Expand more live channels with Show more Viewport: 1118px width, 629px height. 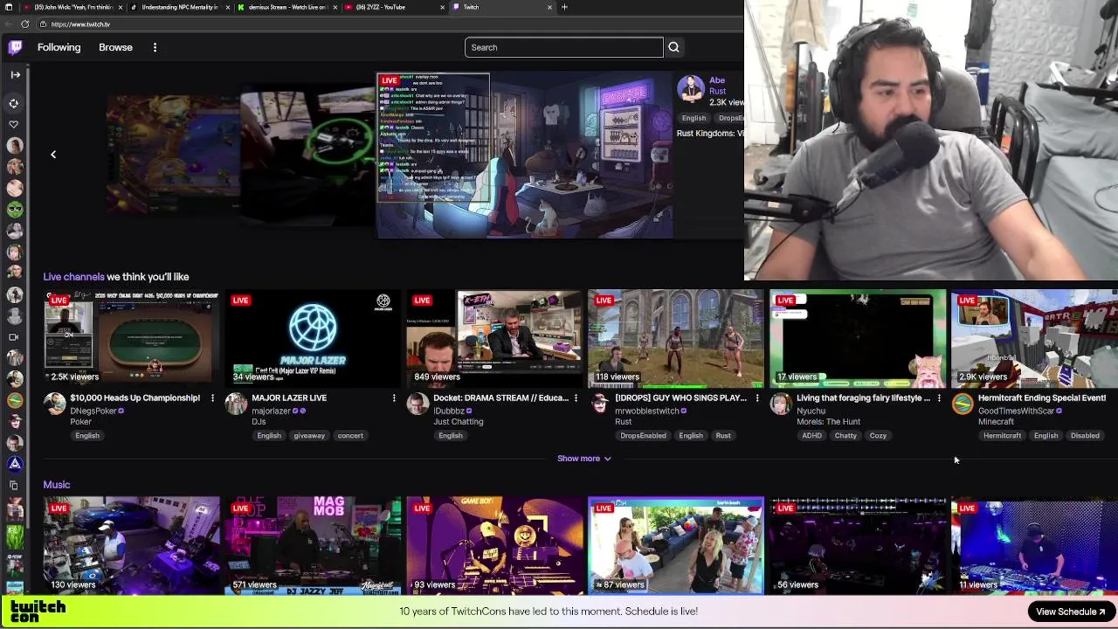pos(584,459)
